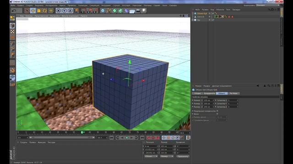Screen dimensions: 293x164
Task: Edit the Размер X size field
Action: tap(208, 100)
